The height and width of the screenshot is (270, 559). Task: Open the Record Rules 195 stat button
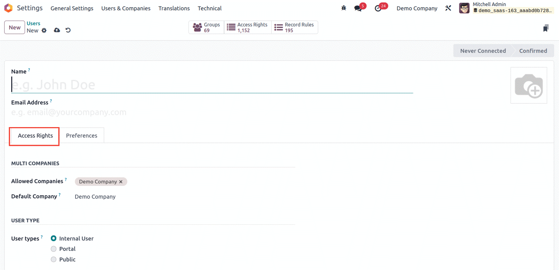pos(295,27)
